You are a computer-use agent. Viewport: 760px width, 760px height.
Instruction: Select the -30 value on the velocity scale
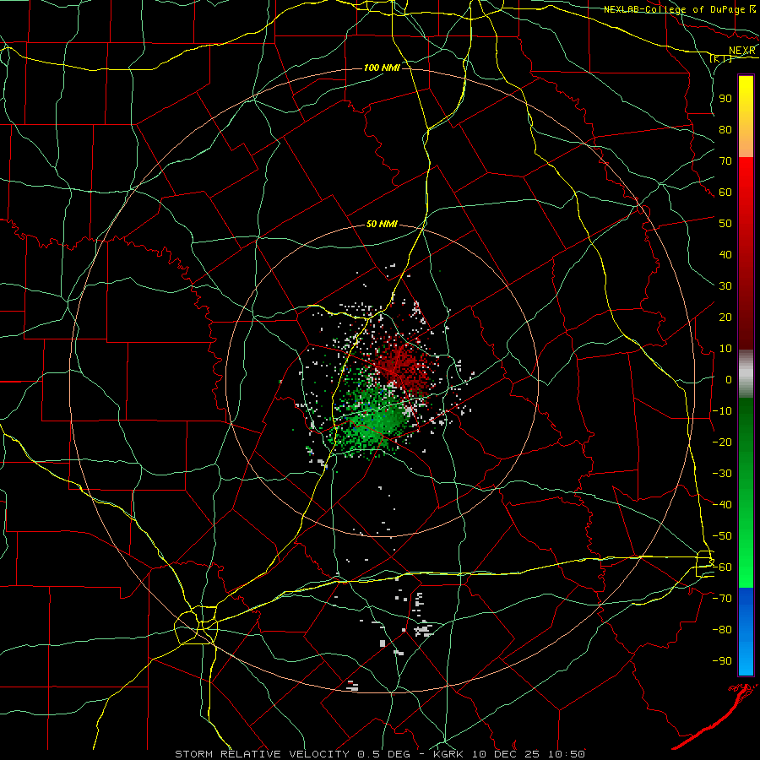(722, 474)
